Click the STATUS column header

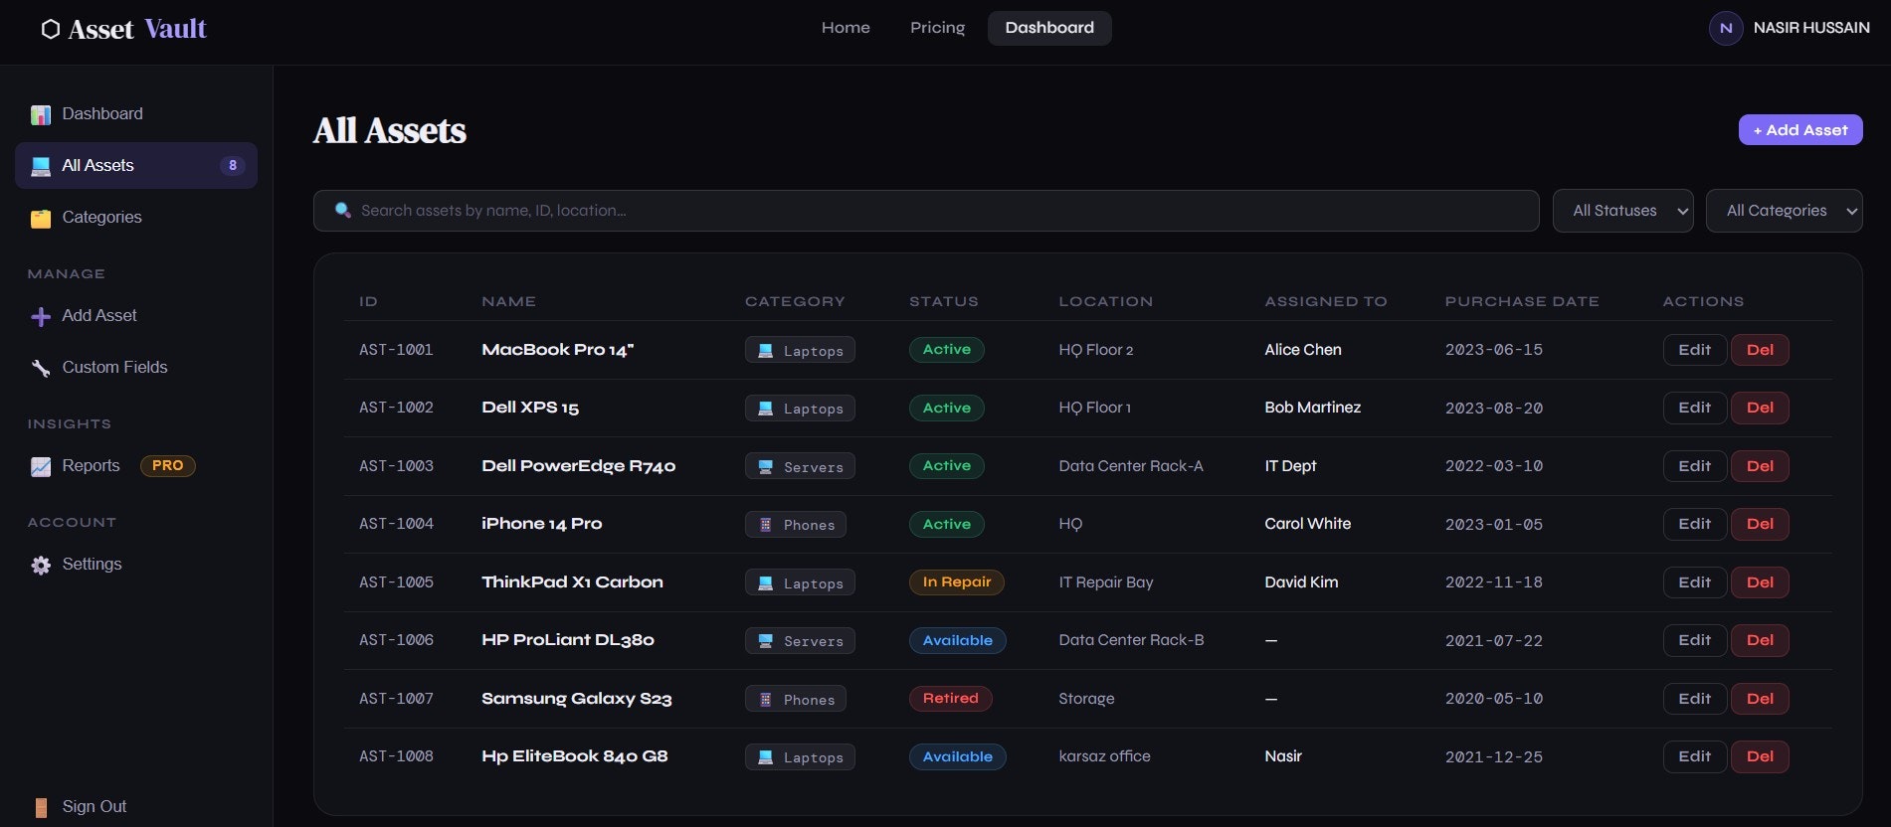[x=943, y=301]
